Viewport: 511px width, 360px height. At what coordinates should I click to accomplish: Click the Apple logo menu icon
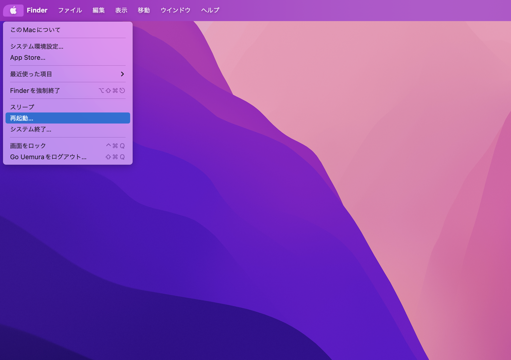click(x=13, y=10)
